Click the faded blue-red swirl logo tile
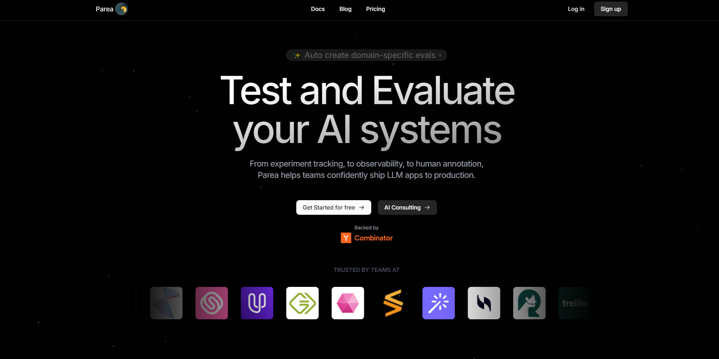 [166, 303]
